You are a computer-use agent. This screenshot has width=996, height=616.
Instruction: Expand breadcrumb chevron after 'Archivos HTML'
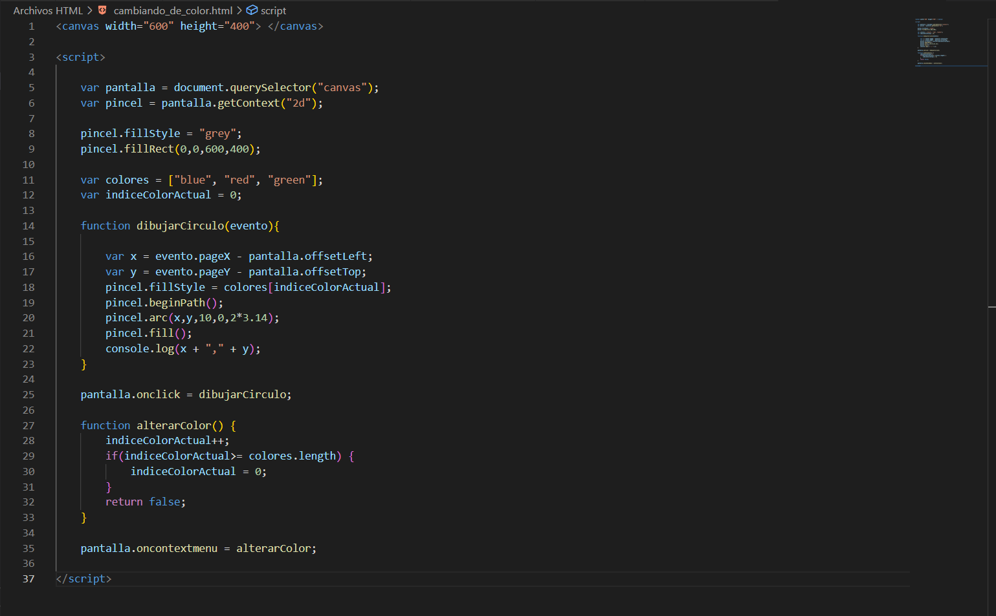(89, 10)
